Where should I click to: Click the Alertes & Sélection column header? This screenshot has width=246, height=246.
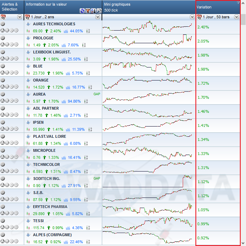(12, 7)
